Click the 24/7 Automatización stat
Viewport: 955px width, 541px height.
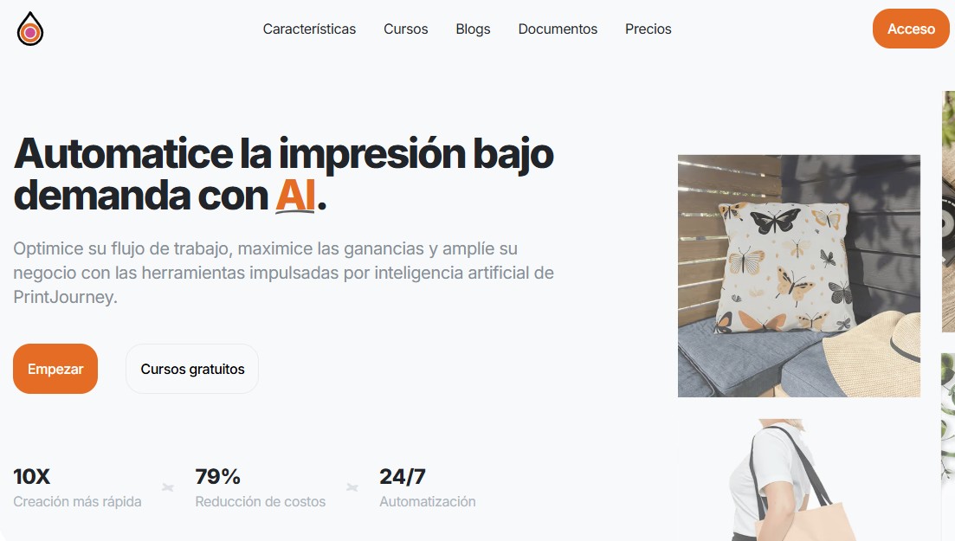point(428,487)
